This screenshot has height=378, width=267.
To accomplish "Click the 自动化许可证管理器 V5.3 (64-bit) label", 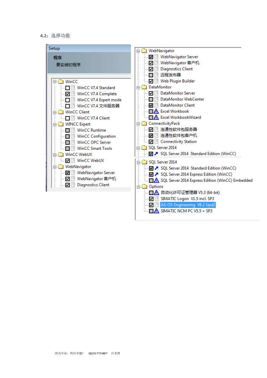I will pos(190,193).
